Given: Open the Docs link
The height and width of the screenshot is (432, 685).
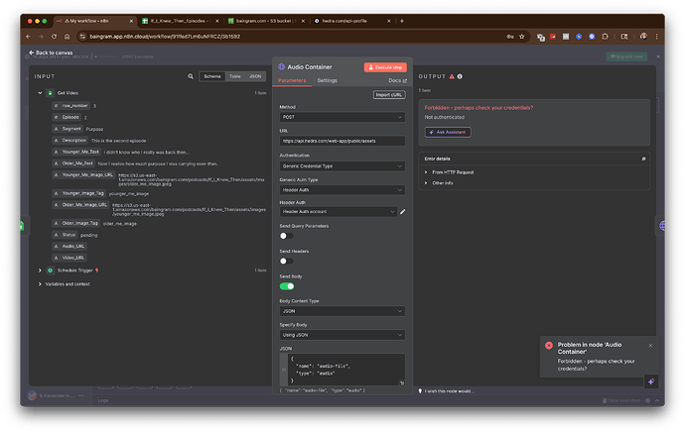Looking at the screenshot, I should 397,80.
